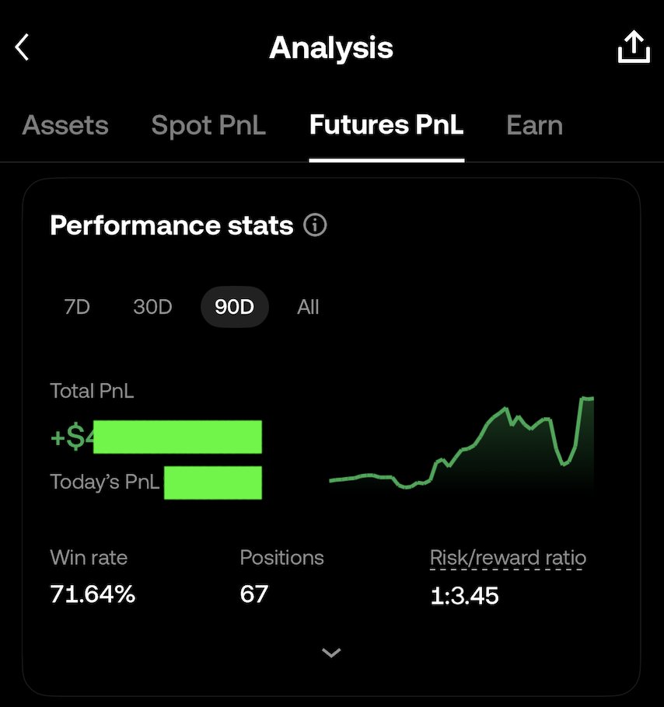Tap the Positions count 67

(x=254, y=594)
